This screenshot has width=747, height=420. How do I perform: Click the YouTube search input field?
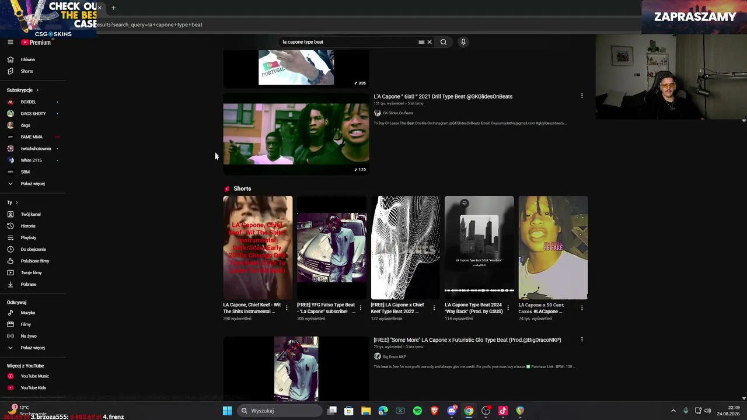(349, 42)
